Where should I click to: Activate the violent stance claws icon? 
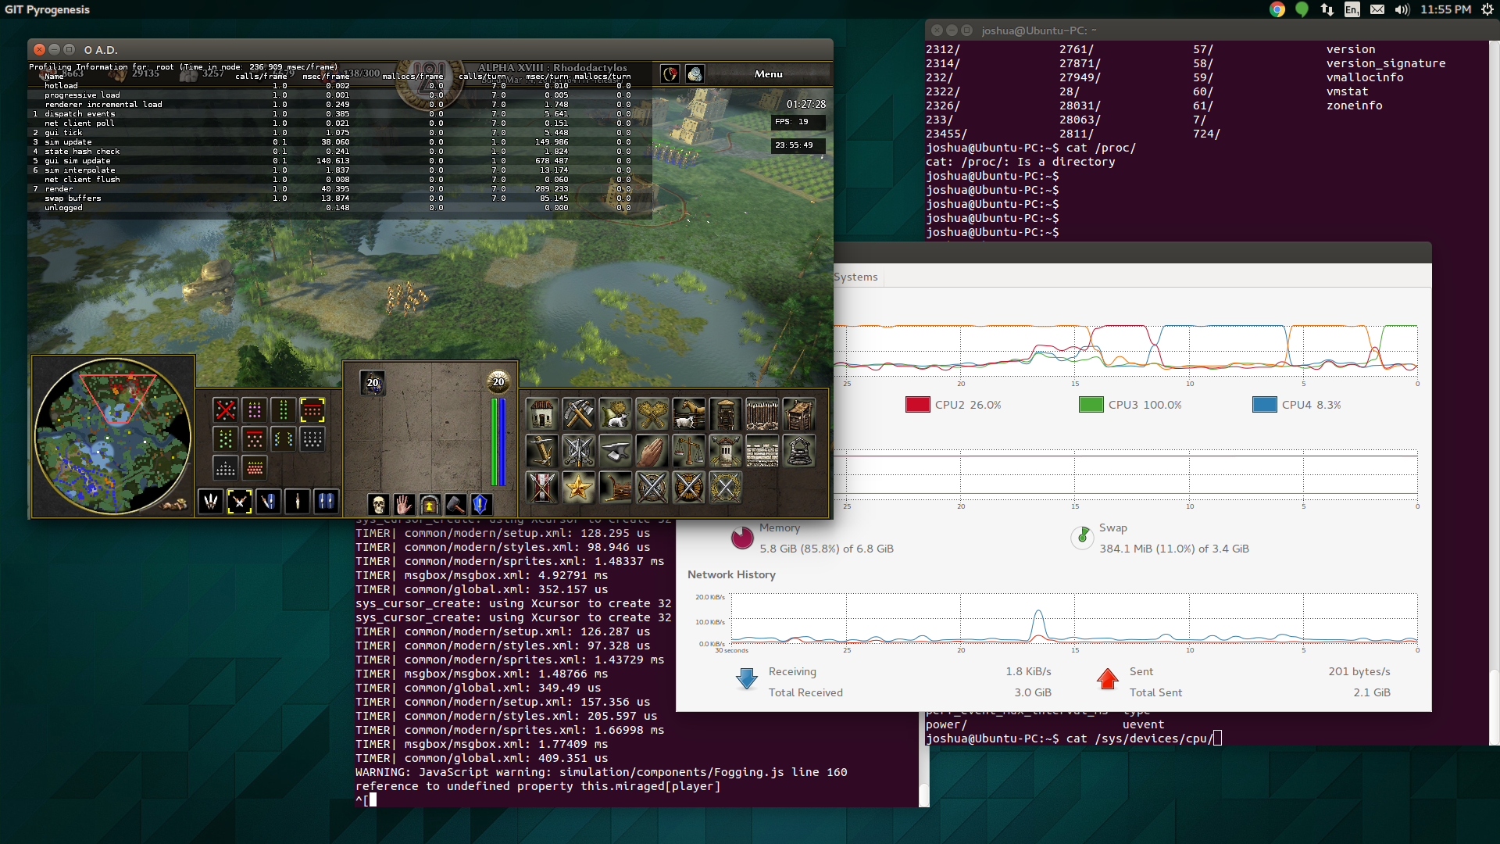coord(211,501)
